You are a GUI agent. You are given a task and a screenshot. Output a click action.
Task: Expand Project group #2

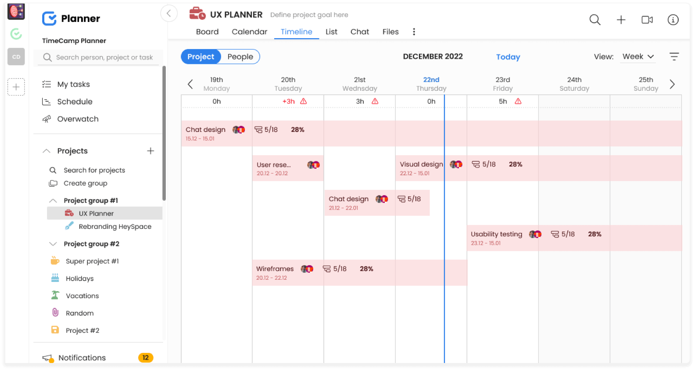tap(53, 244)
